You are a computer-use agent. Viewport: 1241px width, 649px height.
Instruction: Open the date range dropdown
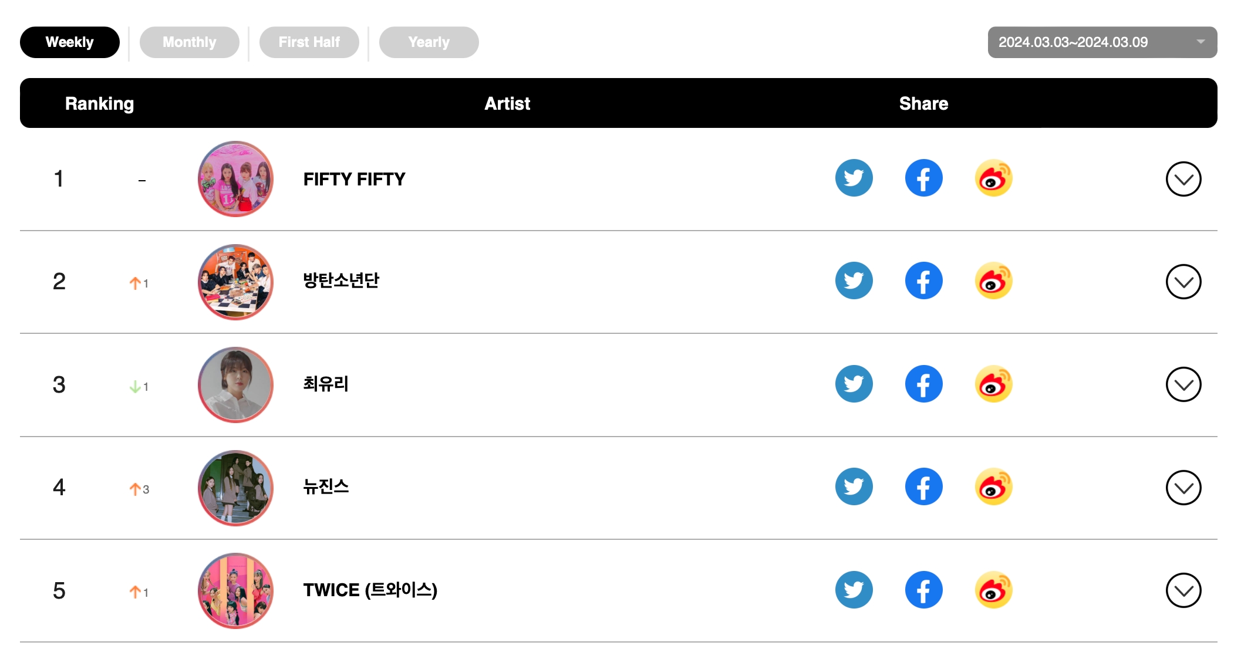(x=1102, y=42)
